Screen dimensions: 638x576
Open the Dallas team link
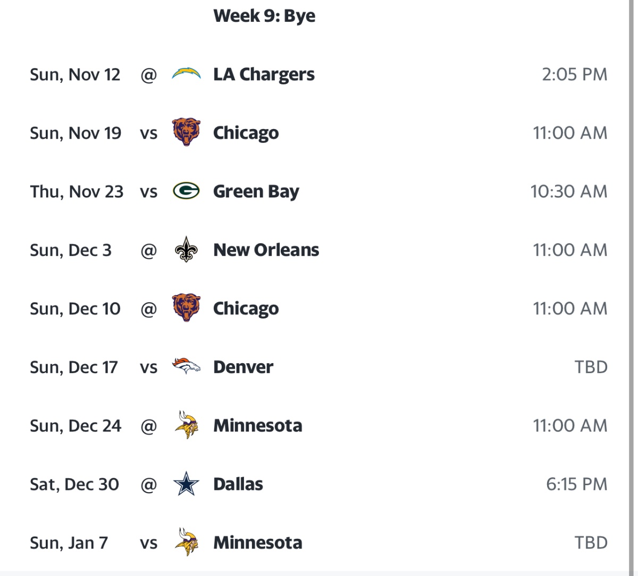pyautogui.click(x=238, y=484)
